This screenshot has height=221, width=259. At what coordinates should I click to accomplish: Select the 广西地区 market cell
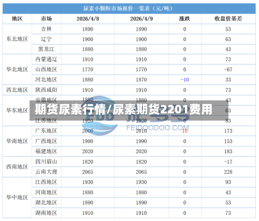coord(46,141)
